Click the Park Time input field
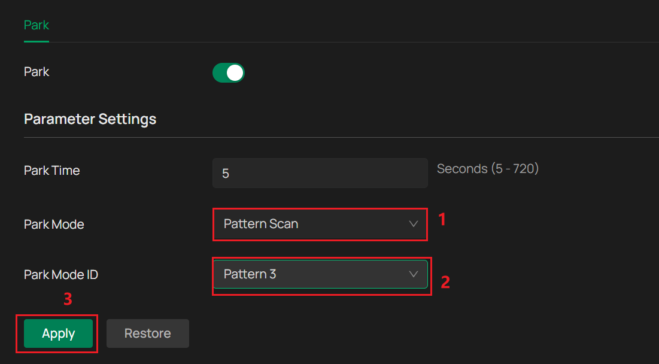659x364 pixels. 320,172
